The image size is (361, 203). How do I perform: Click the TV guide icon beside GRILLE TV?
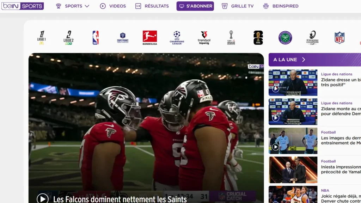[x=225, y=6]
